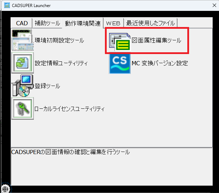Open the 環境初期設定ツール icon
219x193 pixels.
click(x=23, y=40)
